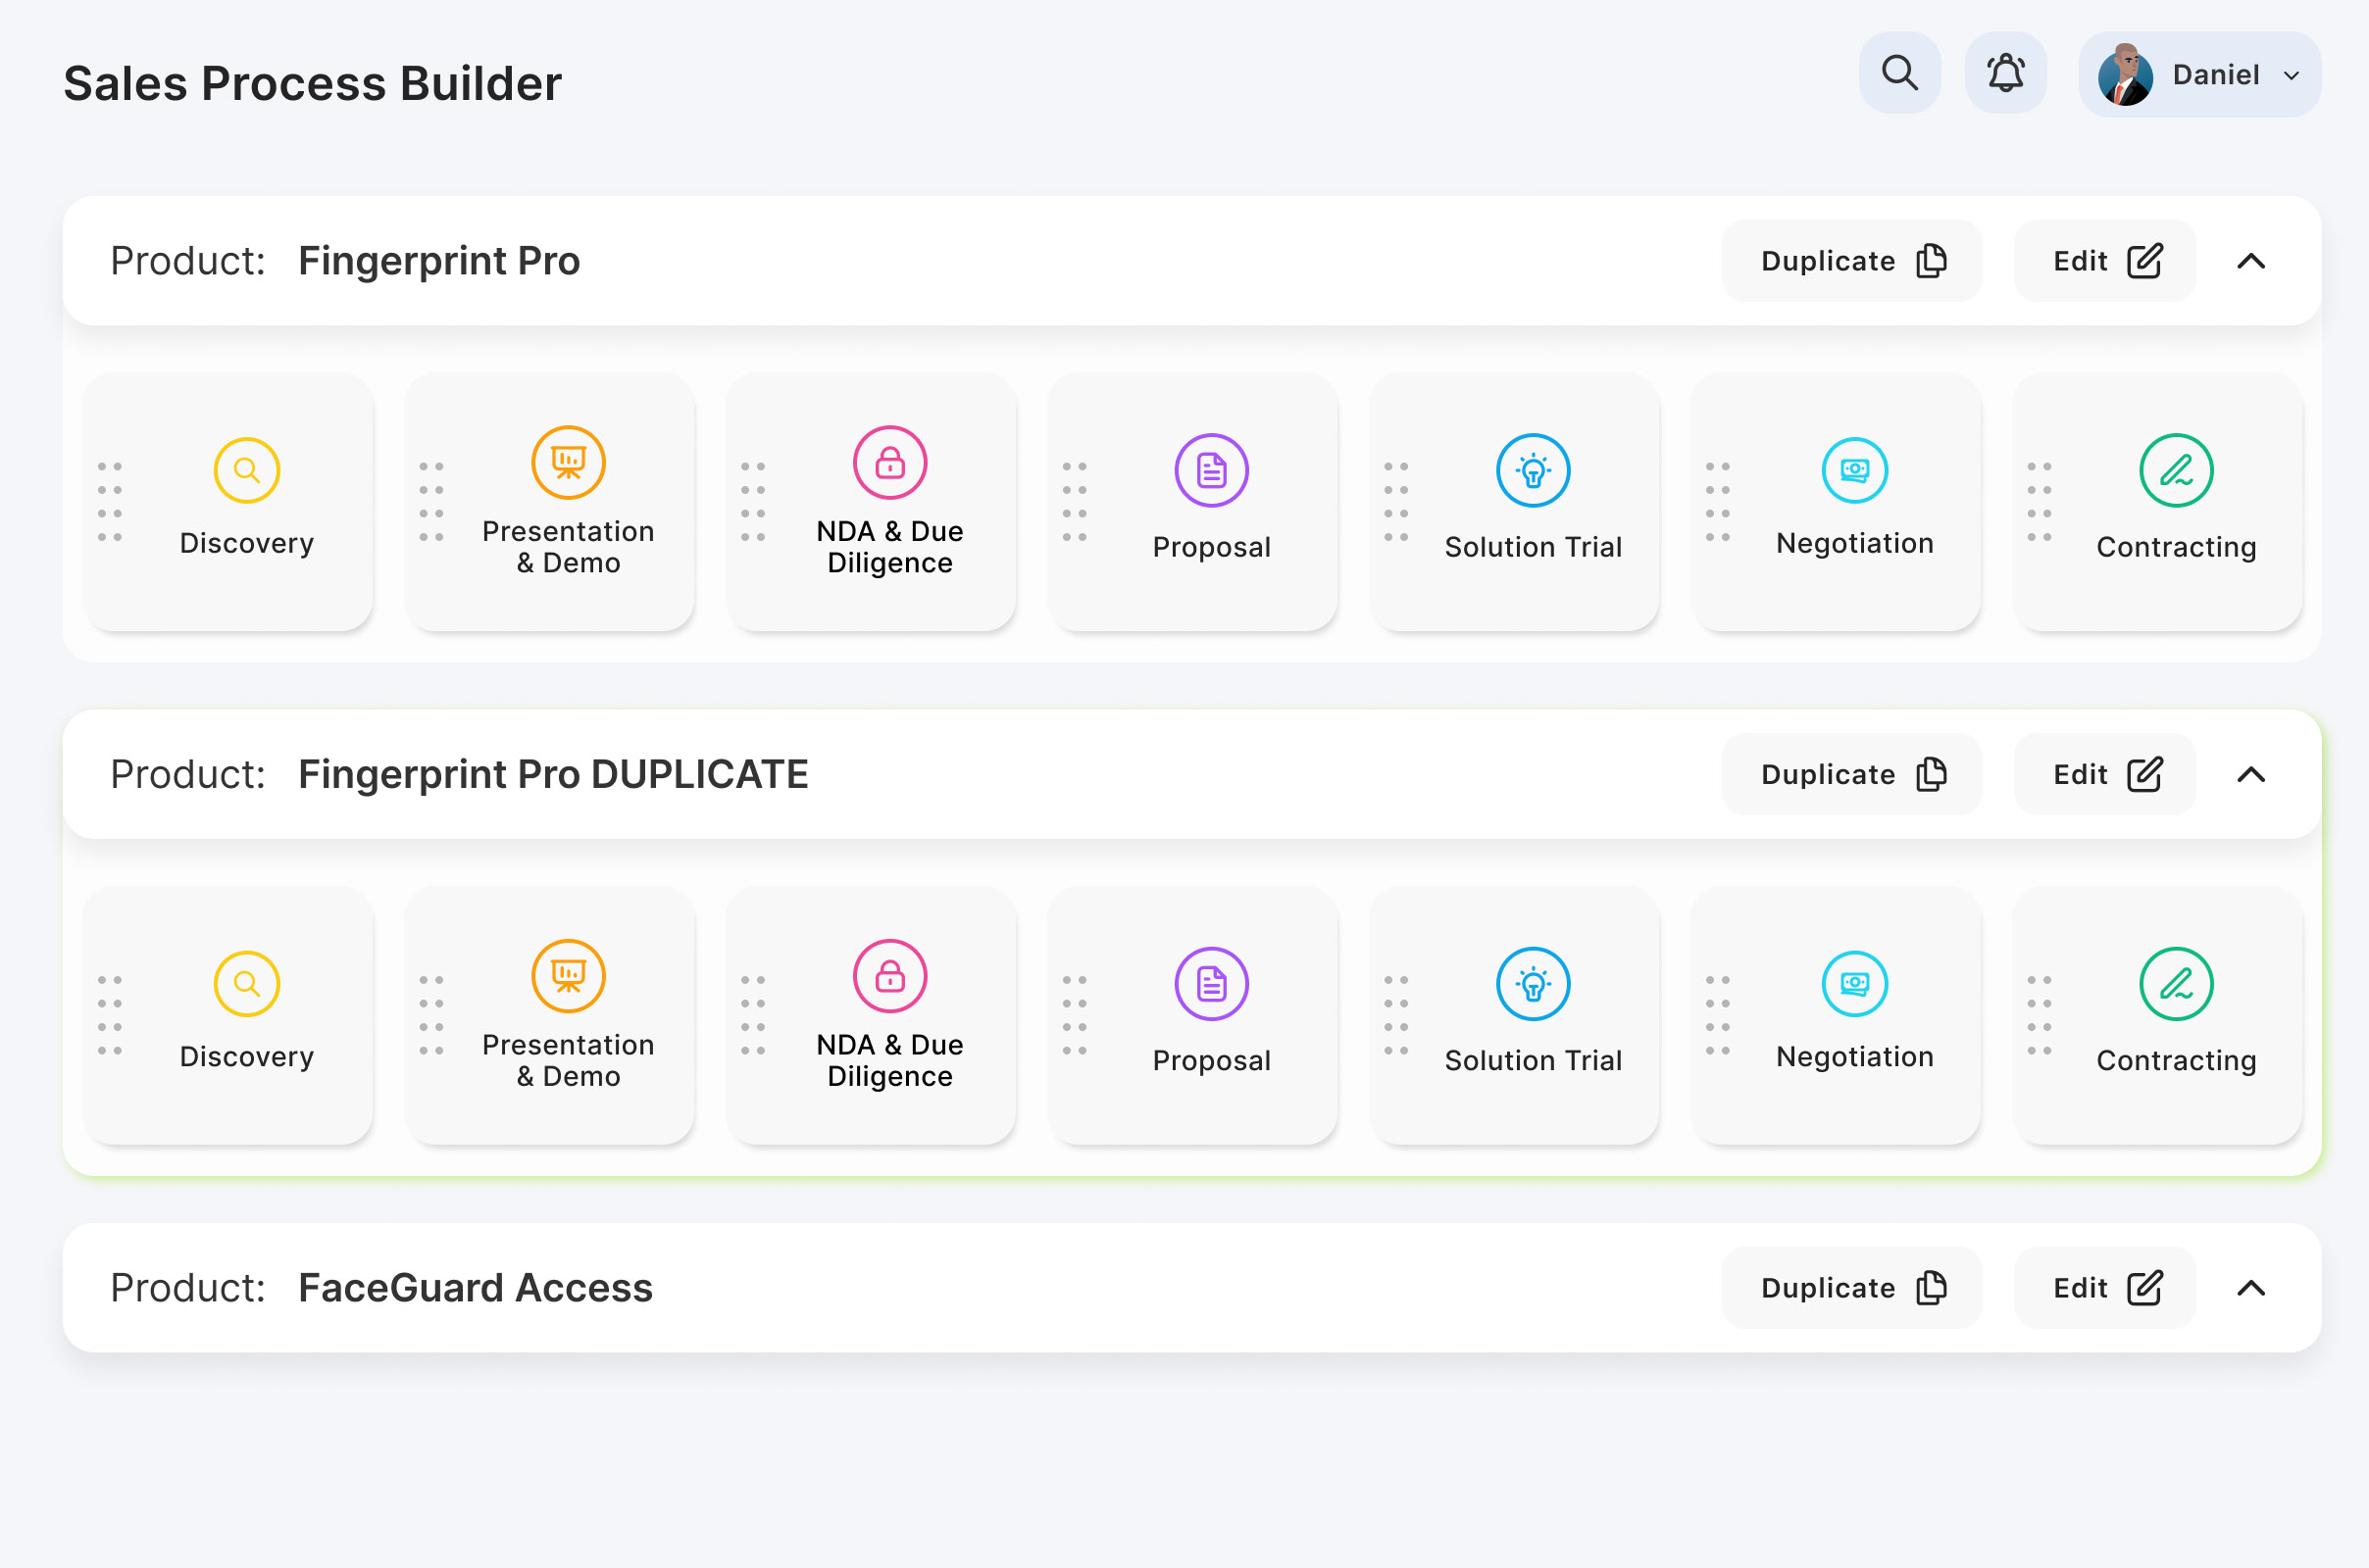Select NDA & Due Diligence lock icon in Fingerprint Pro
Screen dimensions: 2369x1568
point(889,463)
